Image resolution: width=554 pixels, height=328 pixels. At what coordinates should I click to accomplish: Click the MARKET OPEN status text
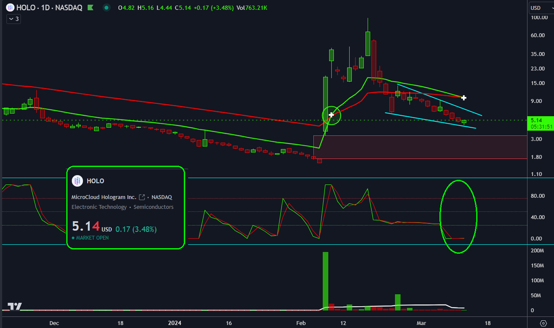pos(91,238)
